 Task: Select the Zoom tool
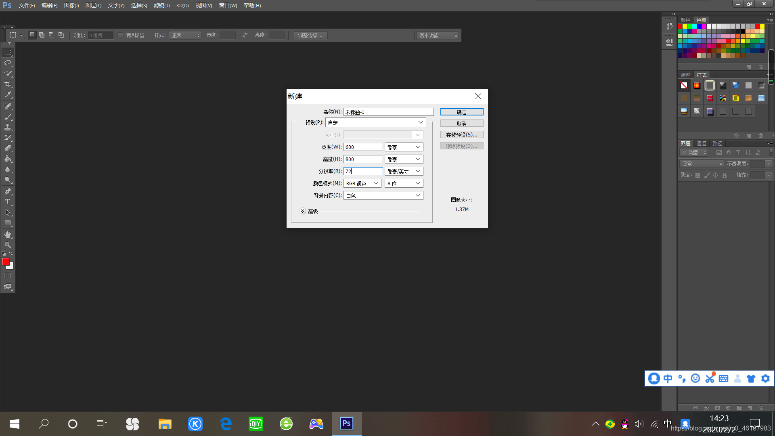(8, 245)
